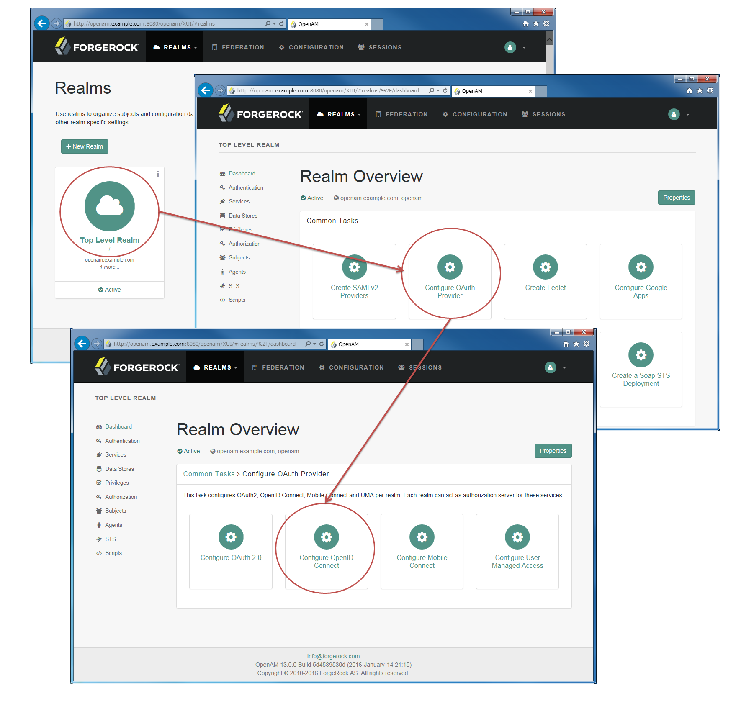Click Configure OAuth 2.0 gear icon
The image size is (754, 701).
pos(231,537)
